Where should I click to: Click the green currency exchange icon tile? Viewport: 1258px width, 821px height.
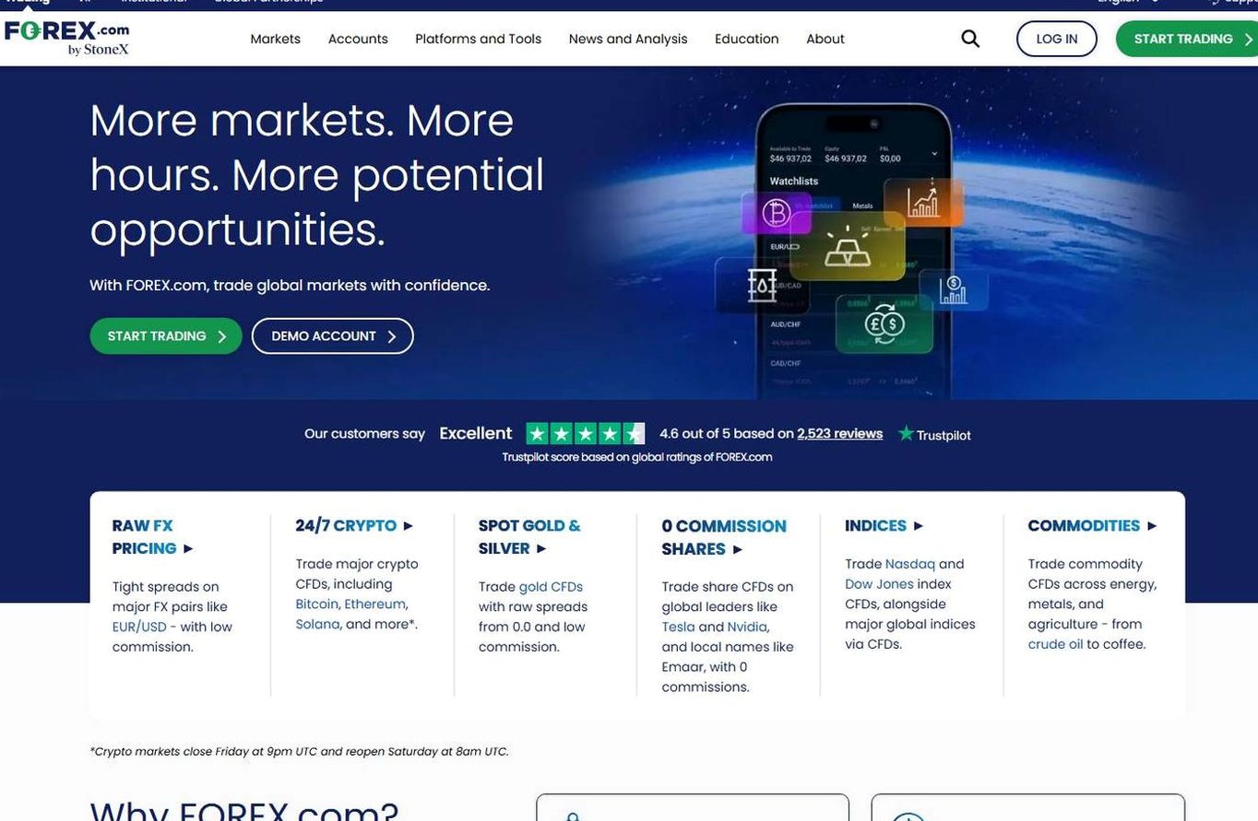tap(884, 323)
